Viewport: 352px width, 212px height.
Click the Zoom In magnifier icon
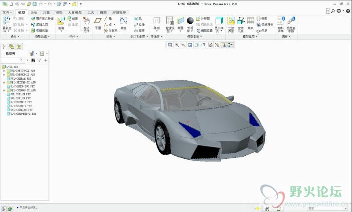[177, 45]
